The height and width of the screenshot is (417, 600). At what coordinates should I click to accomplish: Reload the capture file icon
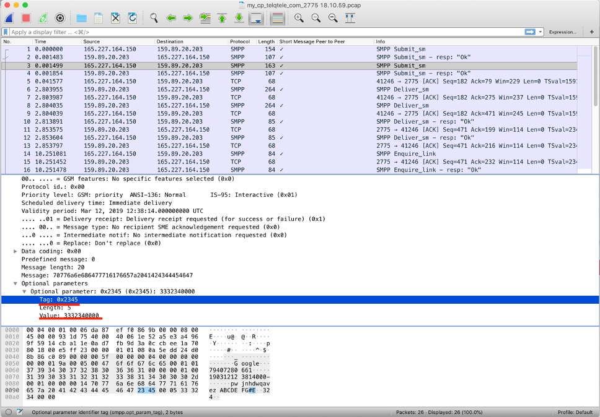[x=132, y=18]
